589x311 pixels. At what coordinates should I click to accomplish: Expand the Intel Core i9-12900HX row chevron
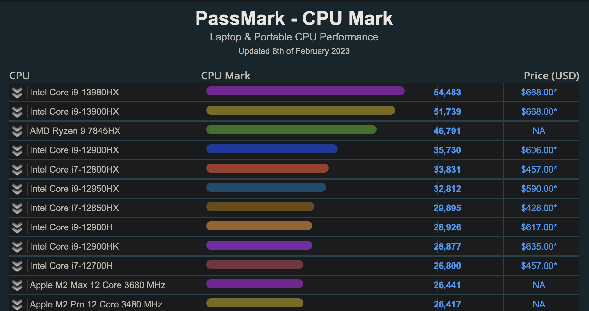pos(17,150)
